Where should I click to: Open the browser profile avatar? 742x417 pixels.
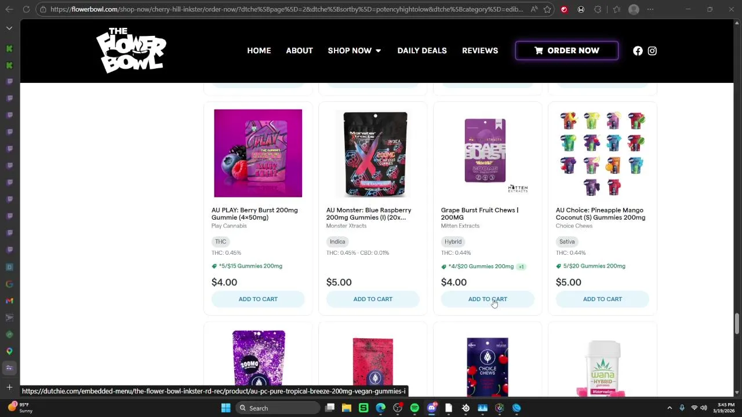click(634, 9)
